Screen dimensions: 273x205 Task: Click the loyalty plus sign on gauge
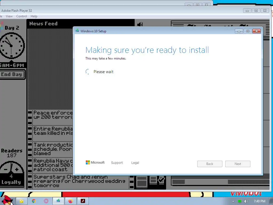coord(17,169)
